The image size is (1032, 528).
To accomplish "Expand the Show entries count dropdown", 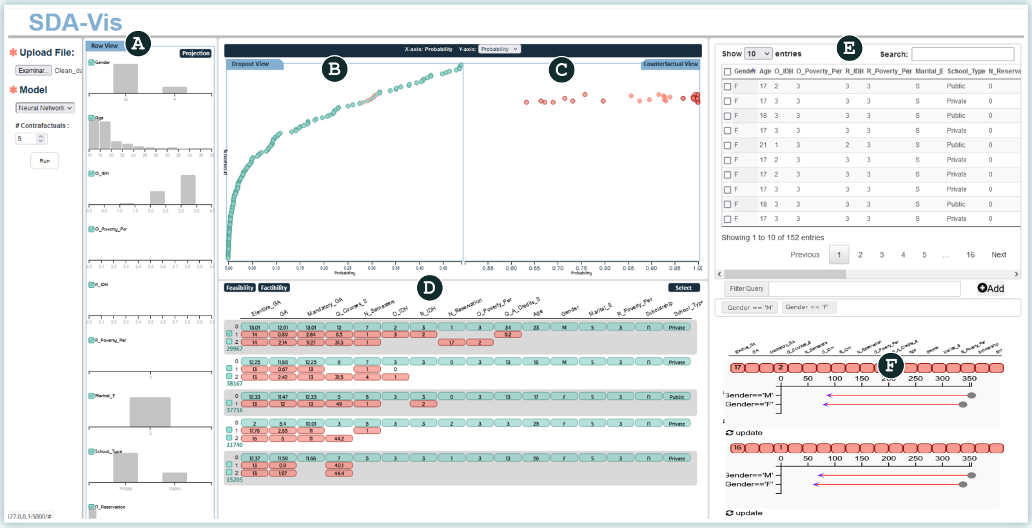I will (x=758, y=54).
